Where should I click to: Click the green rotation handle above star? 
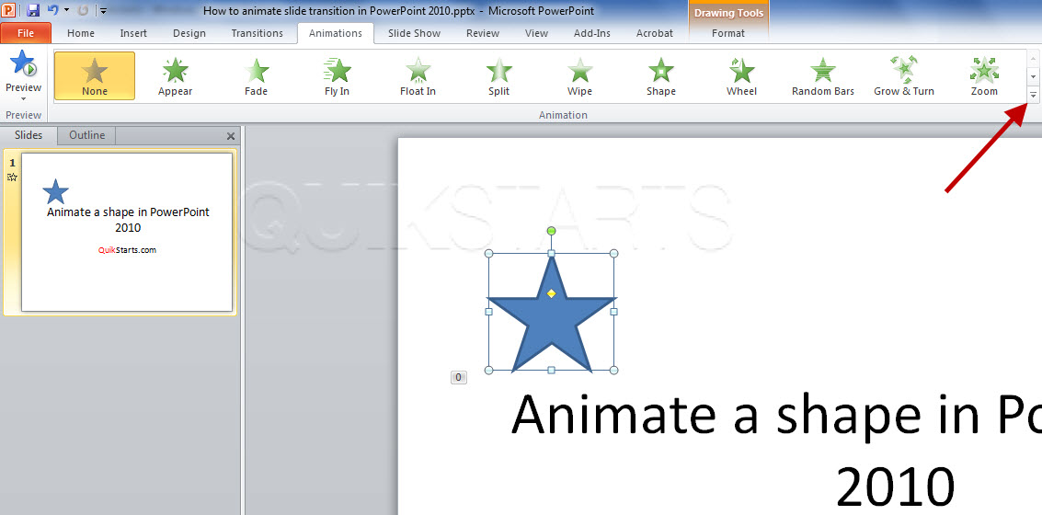pos(551,231)
